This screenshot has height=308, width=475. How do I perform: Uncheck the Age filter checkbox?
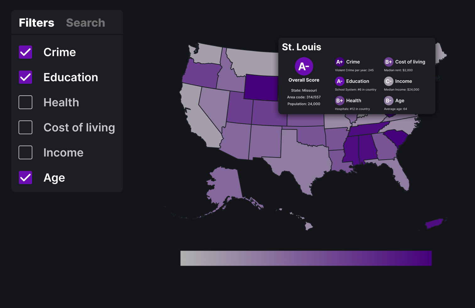click(25, 178)
